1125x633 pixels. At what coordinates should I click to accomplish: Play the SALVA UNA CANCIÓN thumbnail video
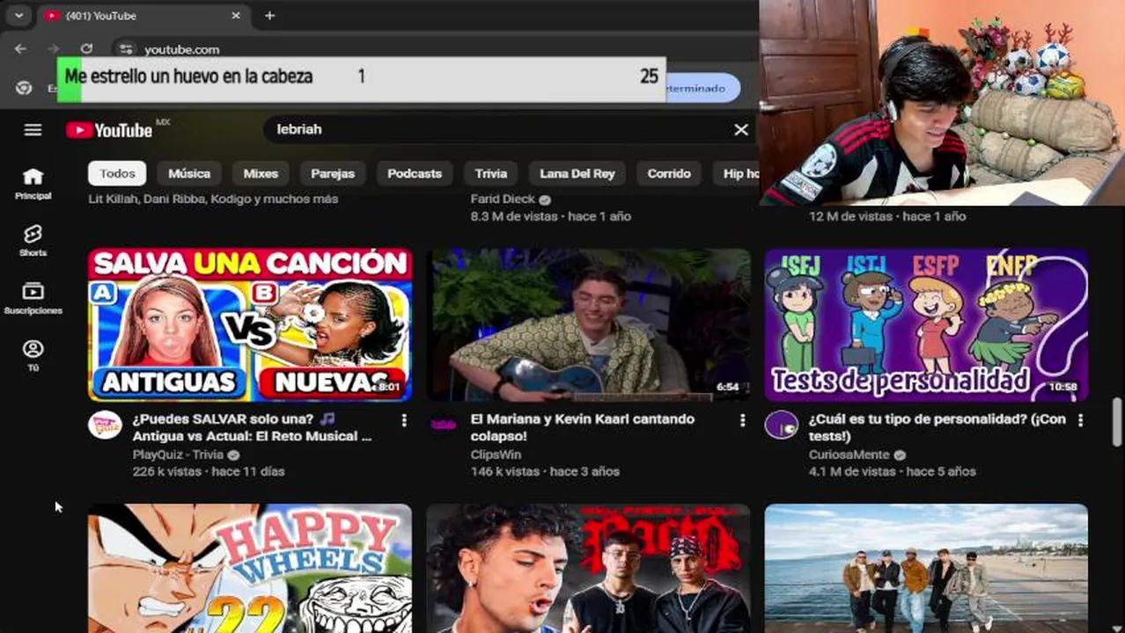(250, 324)
